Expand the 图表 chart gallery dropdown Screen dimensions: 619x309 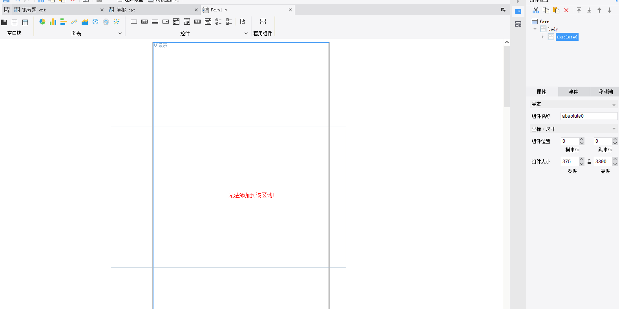click(x=120, y=33)
